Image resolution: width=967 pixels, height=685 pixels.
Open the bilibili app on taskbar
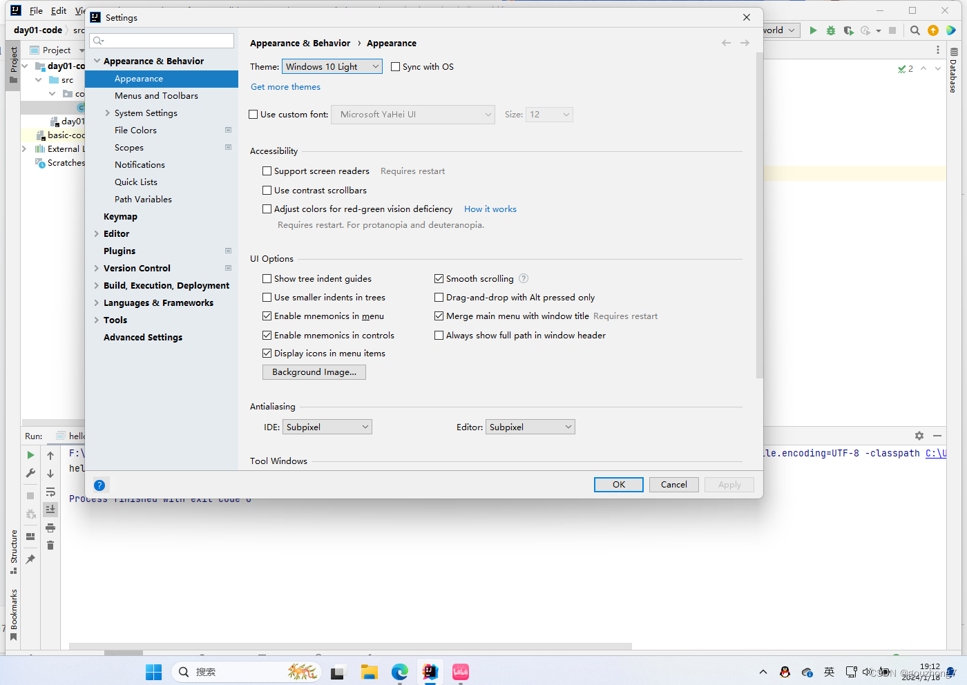(x=461, y=672)
